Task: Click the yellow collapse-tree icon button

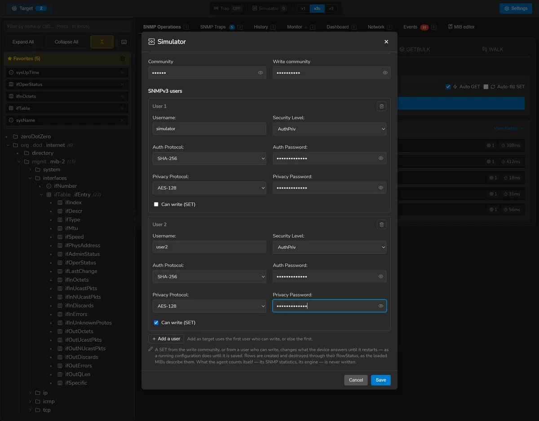Action: [x=102, y=42]
